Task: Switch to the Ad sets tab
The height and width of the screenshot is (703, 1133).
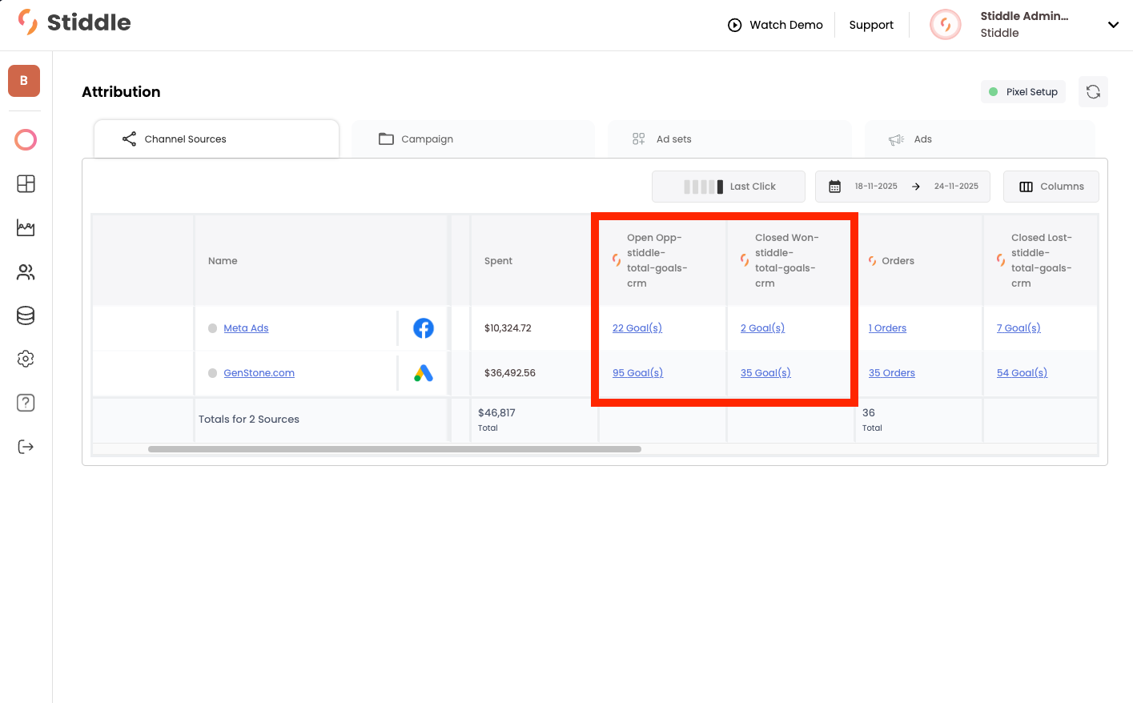Action: coord(729,139)
